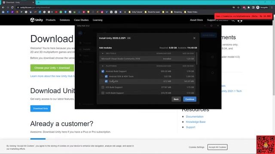275x154 pixels.
Task: Click the Incognito profile indicator
Action: pos(262,8)
